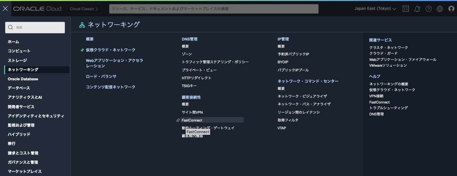Open the パブリックIPプール link

pyautogui.click(x=293, y=70)
